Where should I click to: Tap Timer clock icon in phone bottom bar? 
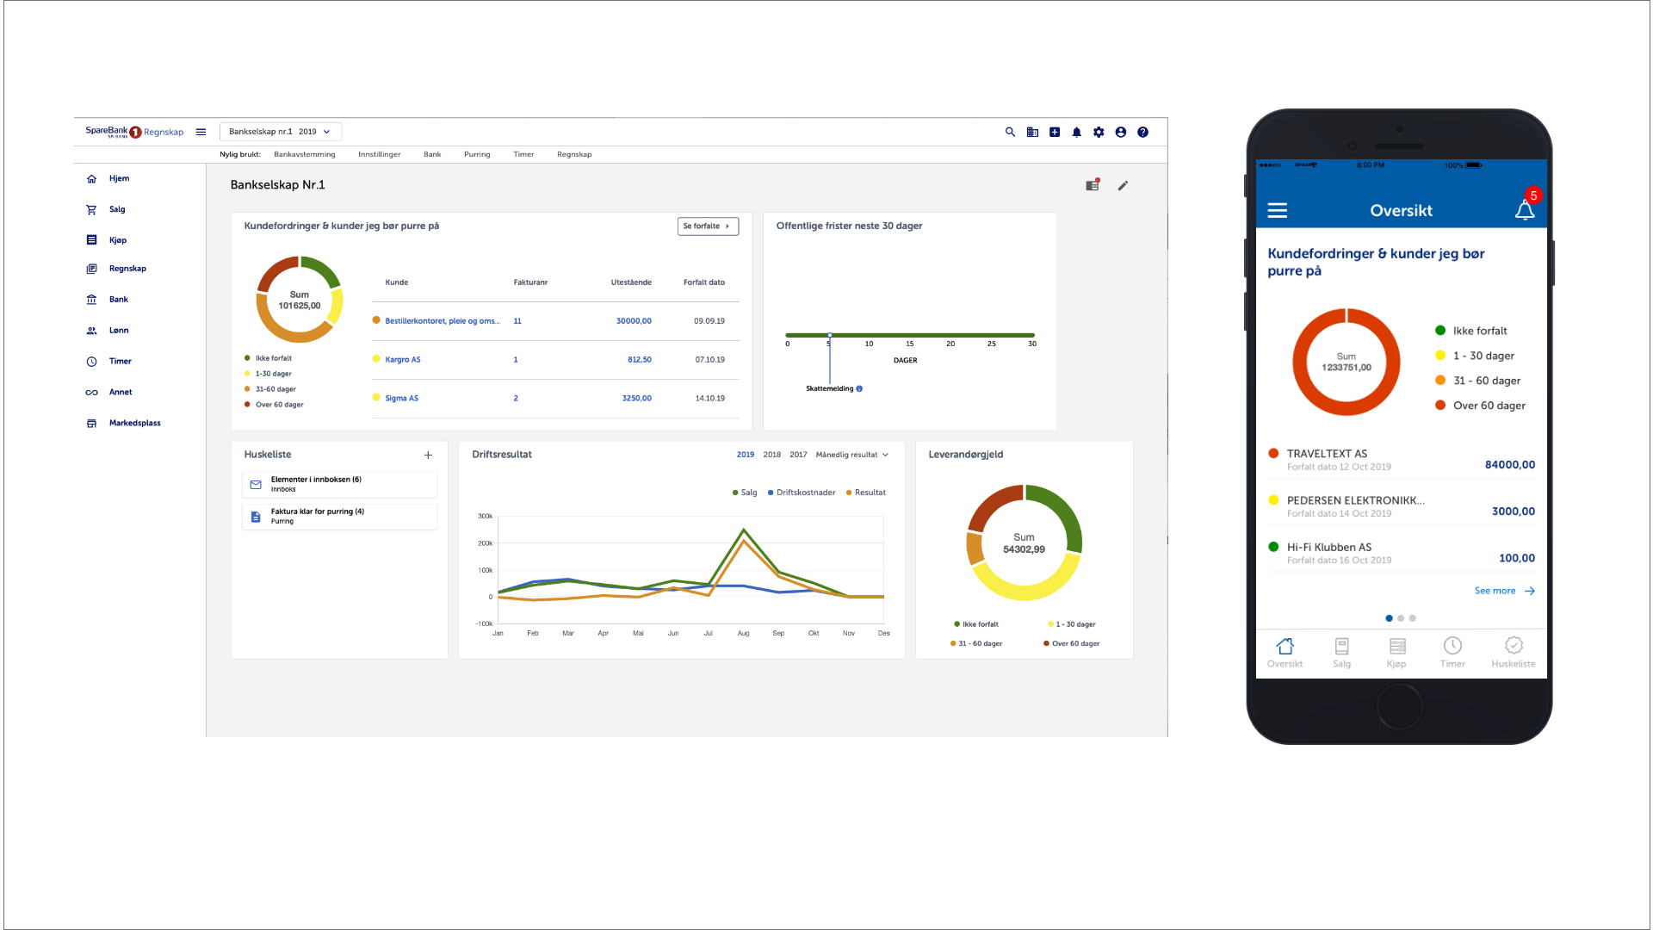click(x=1452, y=651)
